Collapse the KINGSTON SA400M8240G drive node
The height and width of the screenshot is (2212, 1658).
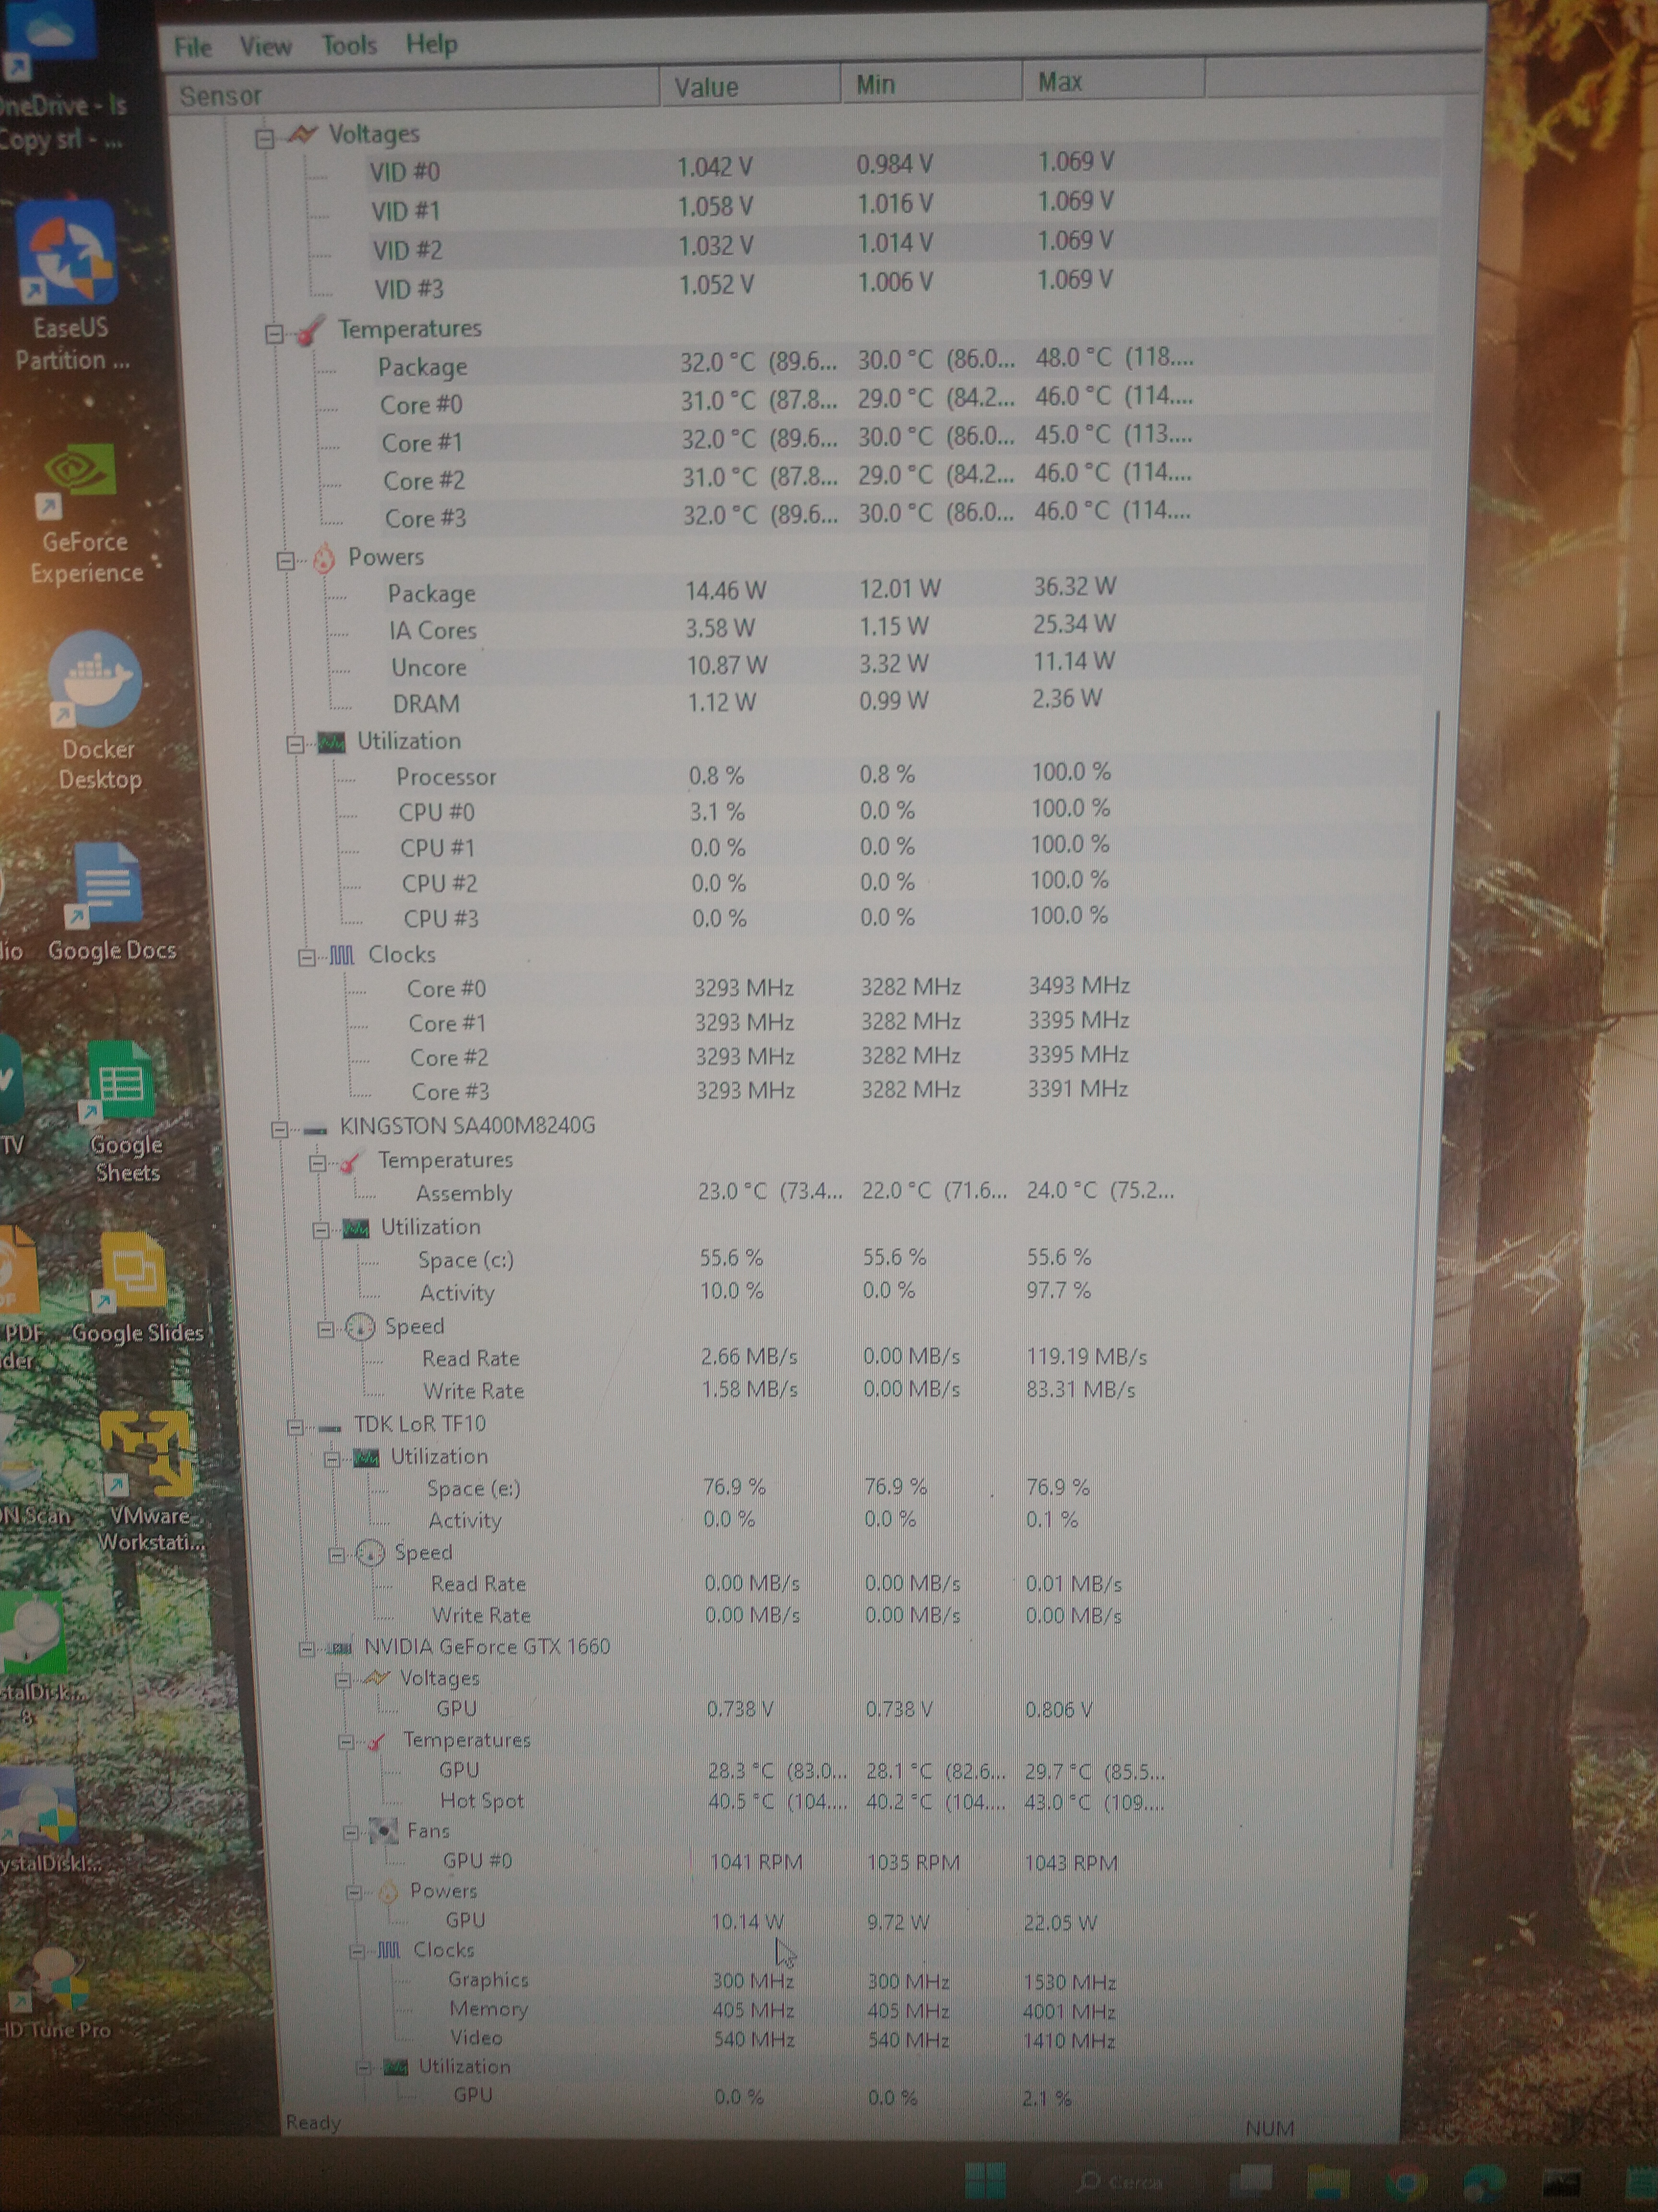pos(280,1129)
